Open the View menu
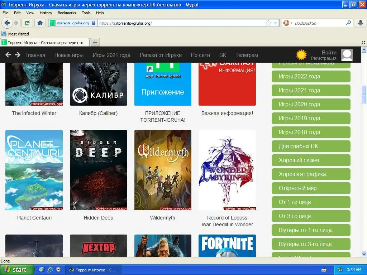Image resolution: width=367 pixels, height=275 pixels. [30, 13]
